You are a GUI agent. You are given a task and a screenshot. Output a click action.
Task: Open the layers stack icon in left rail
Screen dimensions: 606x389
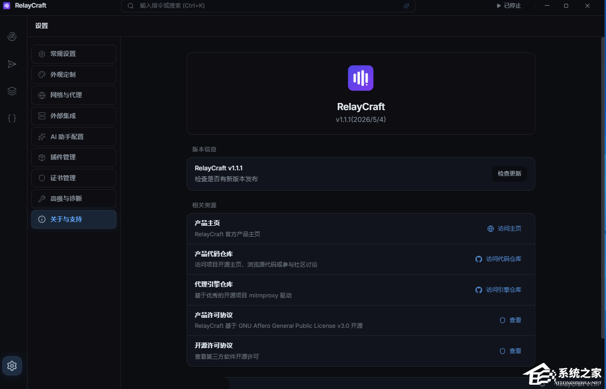[x=12, y=91]
